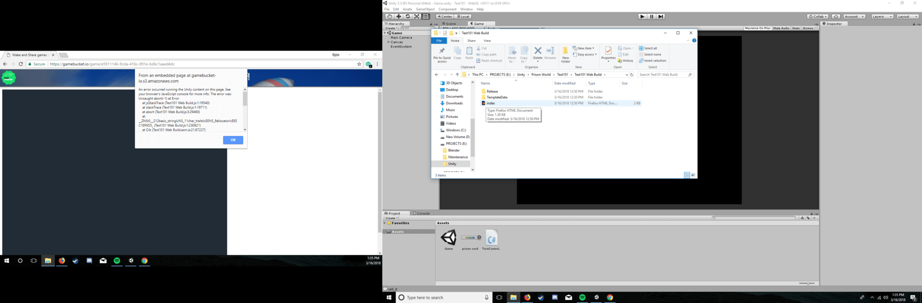The image size is (922, 303).
Task: Open the GameObject menu
Action: pos(425,9)
